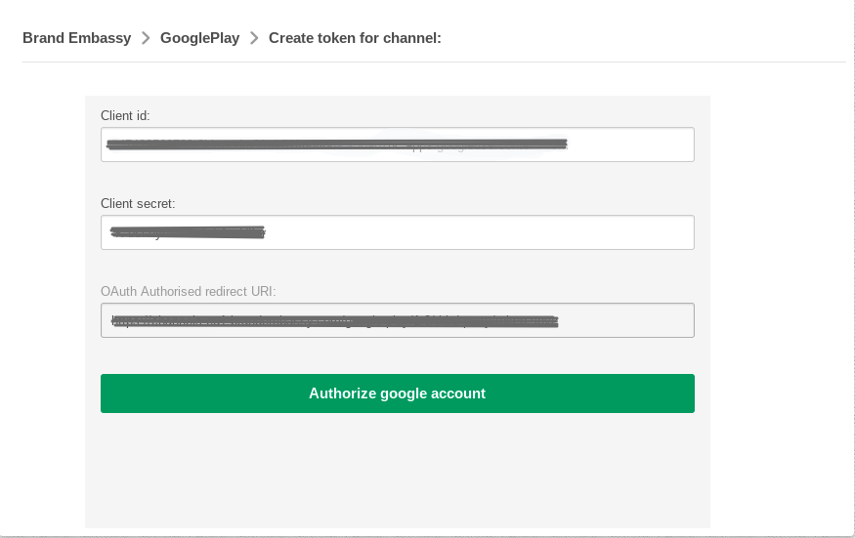Screen dimensions: 855x538
Task: Click the Client secret label
Action: click(138, 203)
